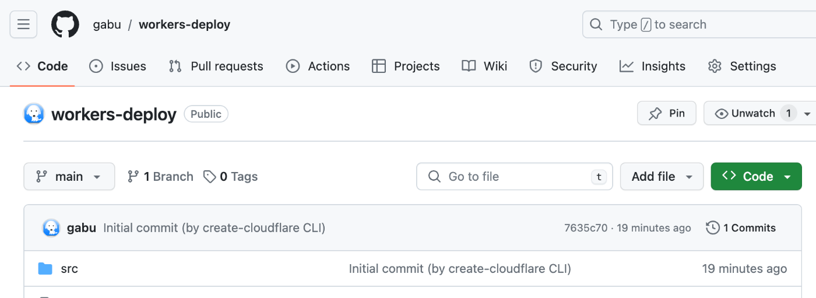Switch to the Issues tab
The image size is (816, 298).
118,66
